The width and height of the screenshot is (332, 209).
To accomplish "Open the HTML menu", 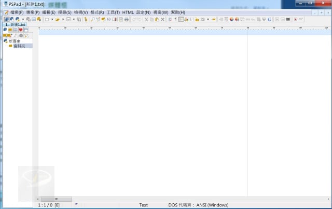I will (128, 12).
